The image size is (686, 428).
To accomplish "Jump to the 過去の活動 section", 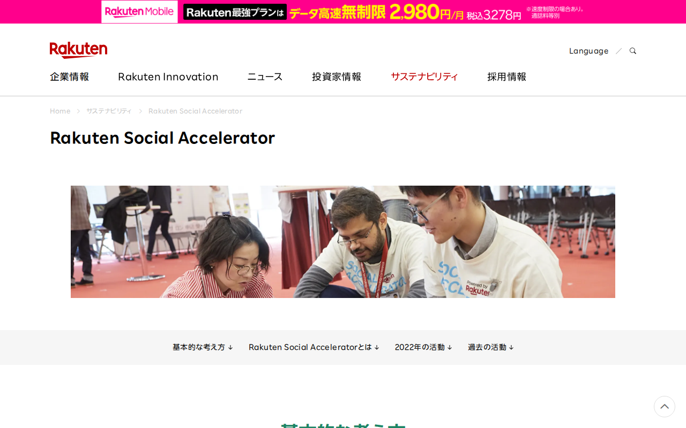I will coord(491,347).
